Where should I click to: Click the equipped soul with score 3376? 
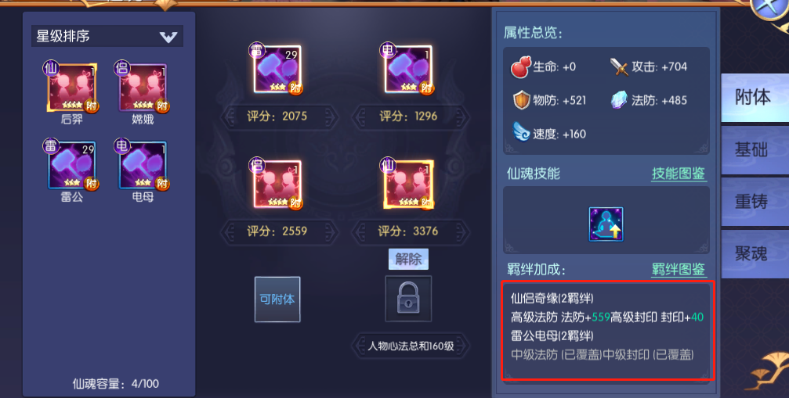pos(408,185)
